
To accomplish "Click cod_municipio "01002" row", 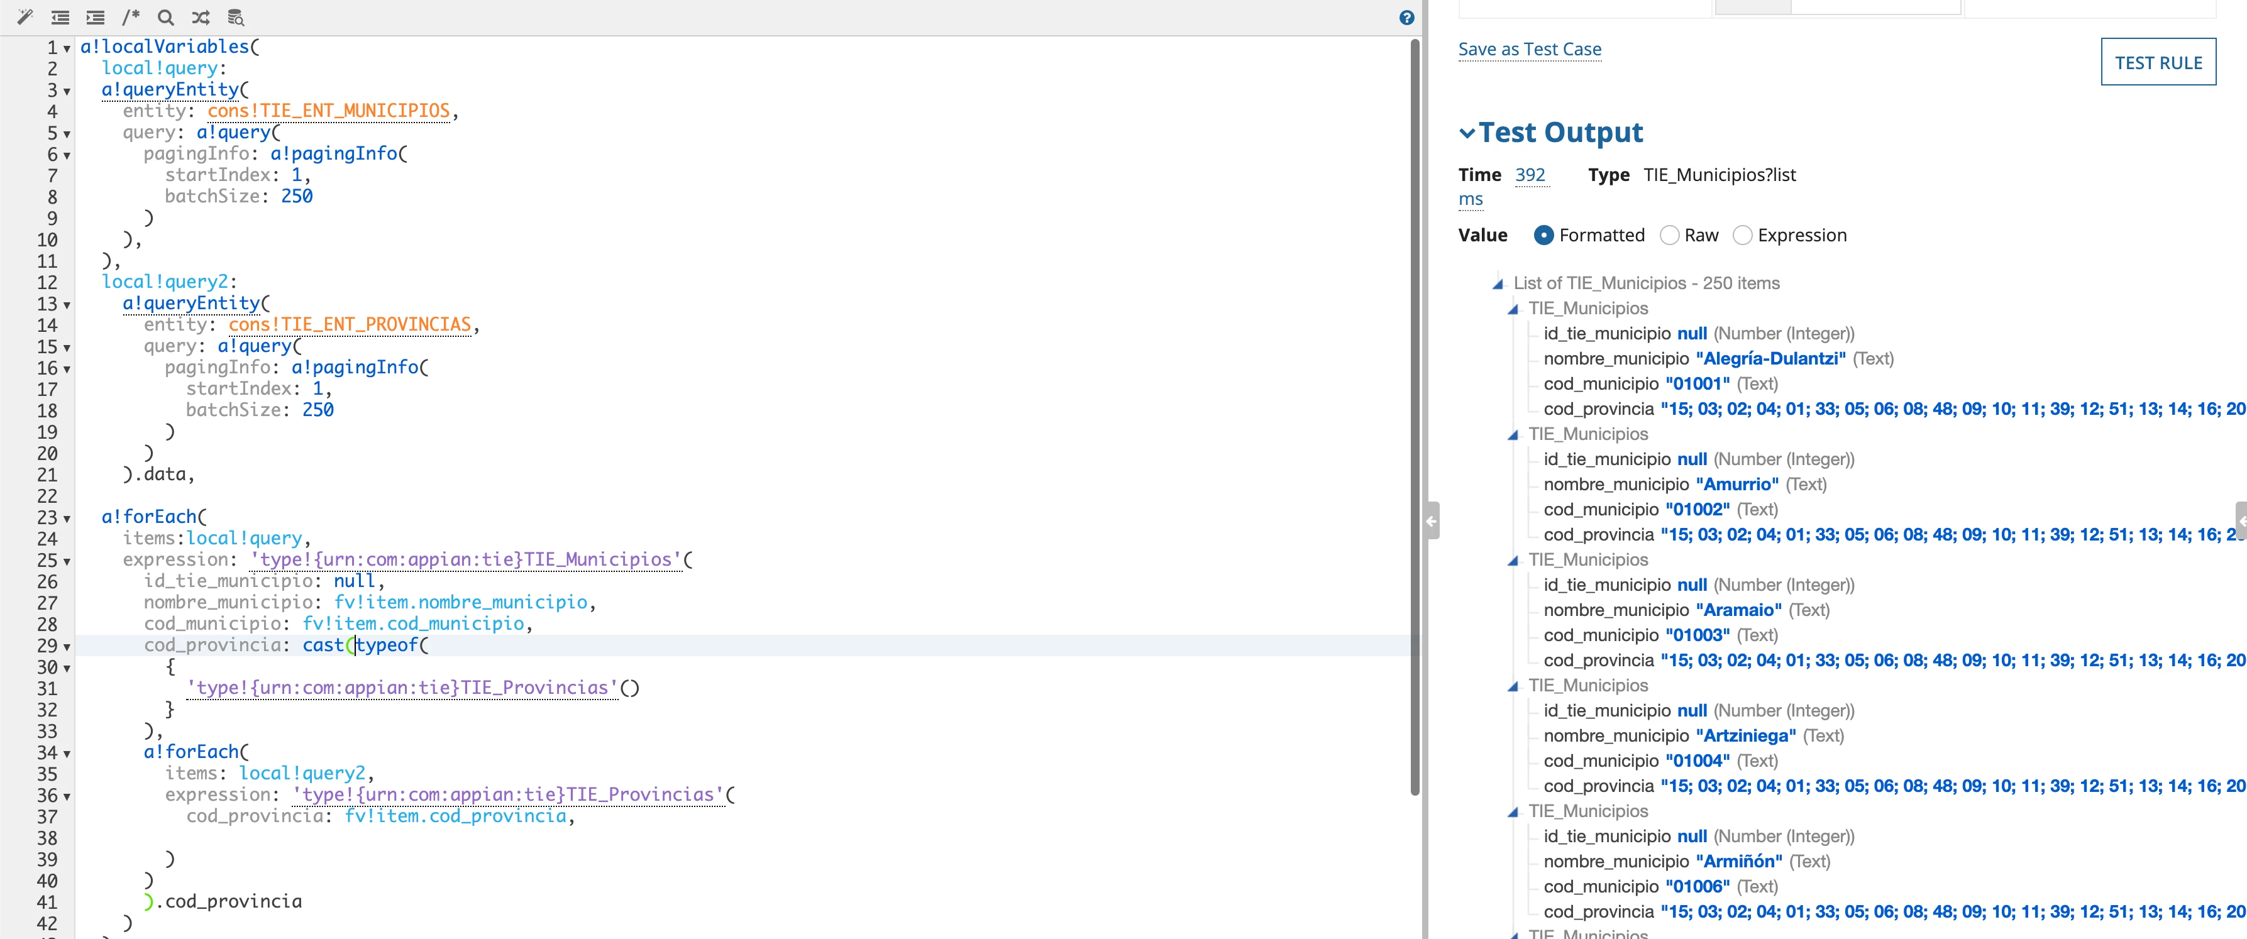I will (x=1661, y=510).
